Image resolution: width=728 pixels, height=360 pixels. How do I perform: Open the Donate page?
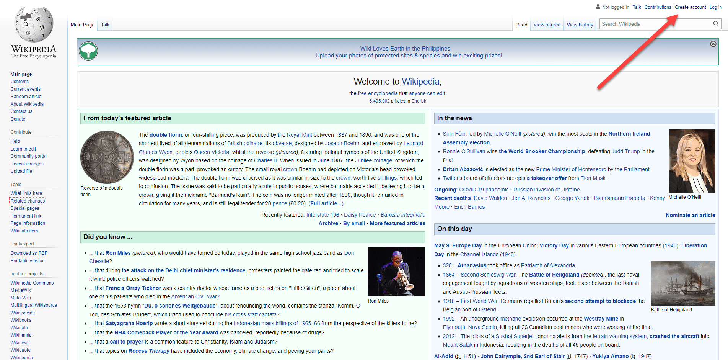pyautogui.click(x=18, y=119)
